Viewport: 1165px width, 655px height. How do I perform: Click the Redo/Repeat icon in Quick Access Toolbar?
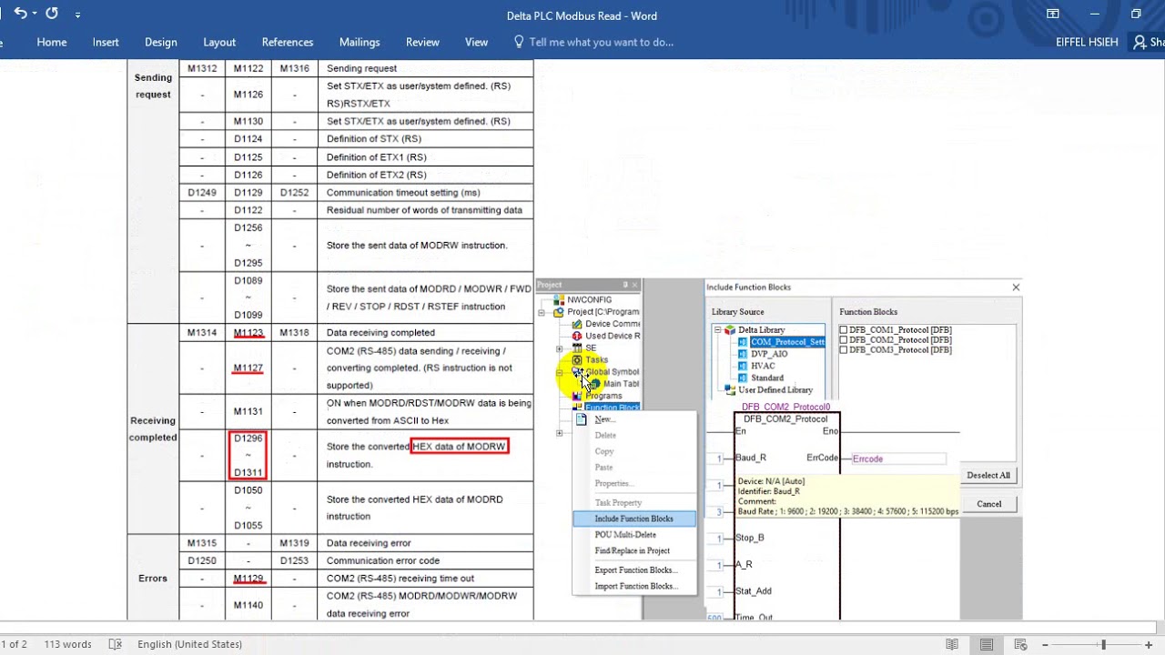(x=52, y=14)
